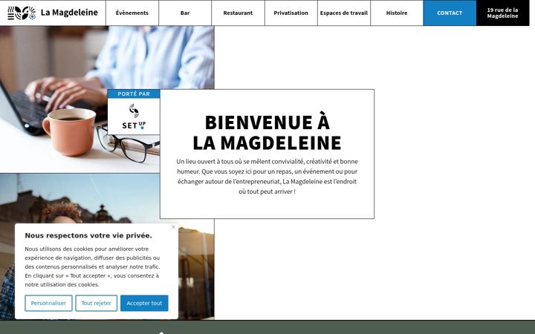Viewport: 535px width, 334px height.
Task: Click the Bienvenue à La Magdeleine heading
Action: tap(267, 132)
